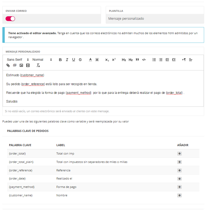Add the {order_total} keyword
This screenshot has width=207, height=210.
pyautogui.click(x=179, y=154)
